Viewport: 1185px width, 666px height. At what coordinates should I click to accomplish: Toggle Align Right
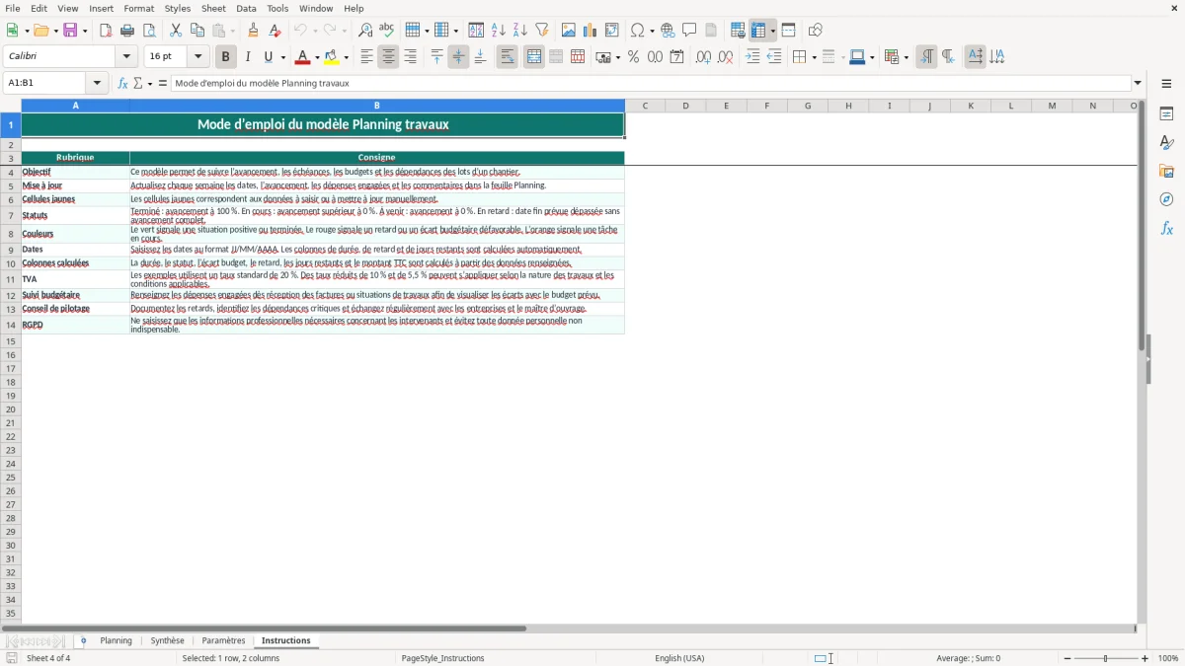pos(411,57)
